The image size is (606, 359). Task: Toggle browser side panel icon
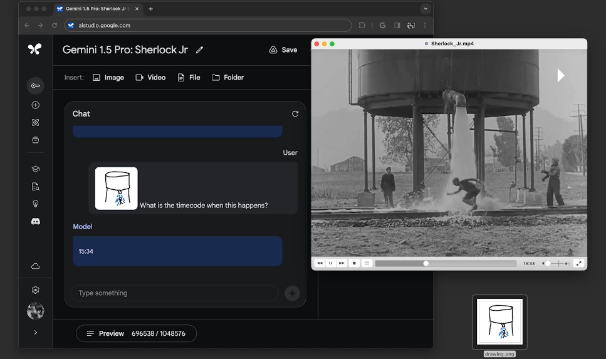point(397,26)
